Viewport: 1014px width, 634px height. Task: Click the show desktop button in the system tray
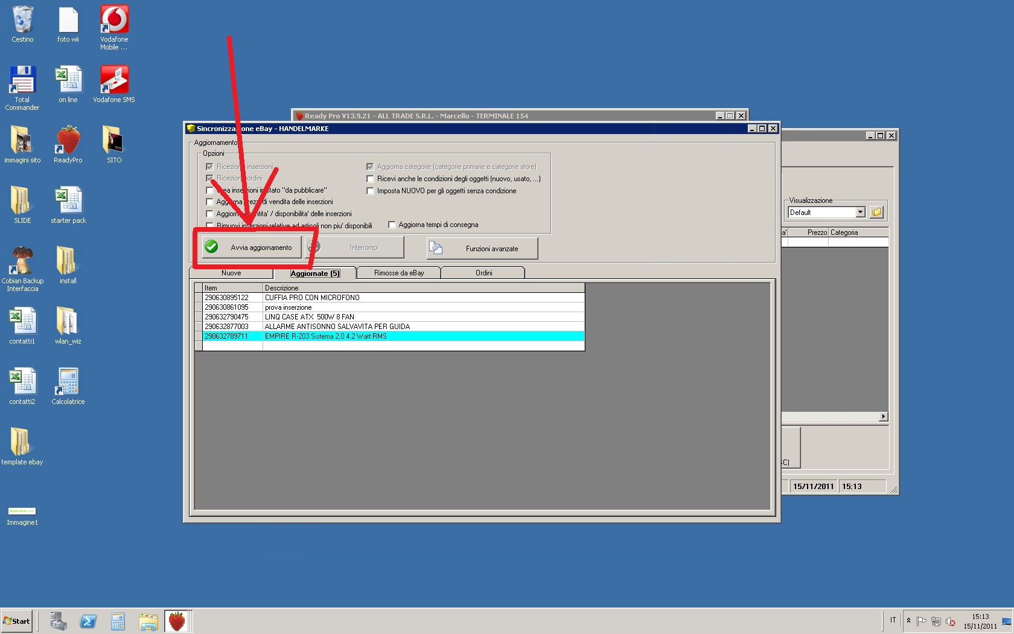click(1007, 621)
